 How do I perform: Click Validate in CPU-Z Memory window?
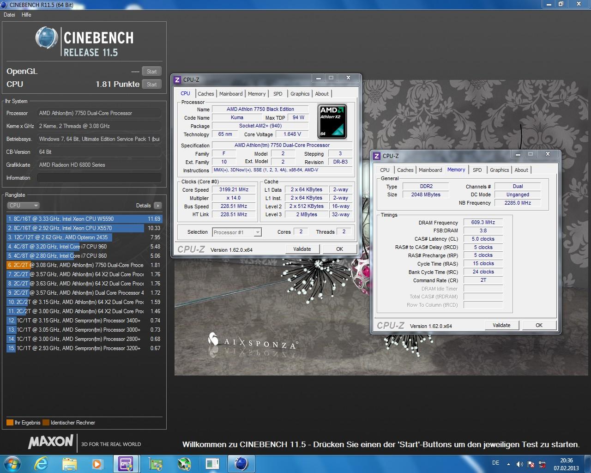(501, 325)
